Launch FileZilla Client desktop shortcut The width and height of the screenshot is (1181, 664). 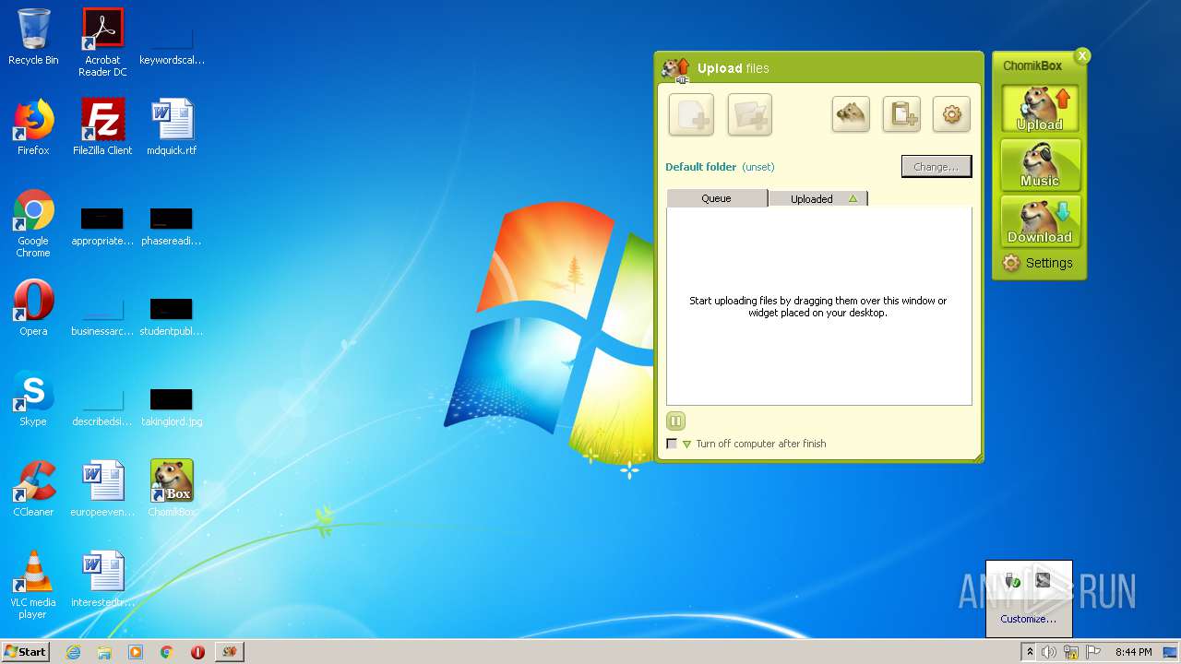[102, 127]
